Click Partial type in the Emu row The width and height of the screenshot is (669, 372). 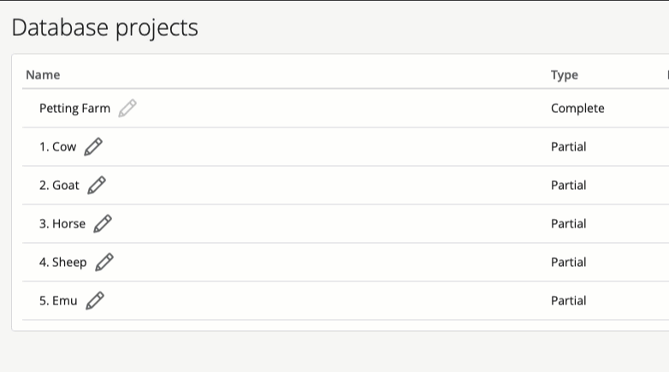point(568,300)
